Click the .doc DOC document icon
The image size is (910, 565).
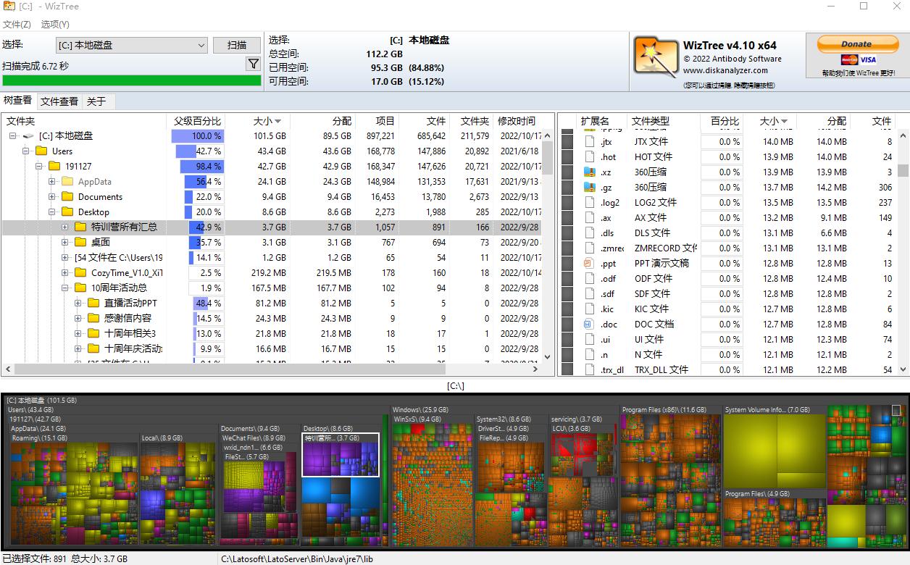pyautogui.click(x=588, y=324)
